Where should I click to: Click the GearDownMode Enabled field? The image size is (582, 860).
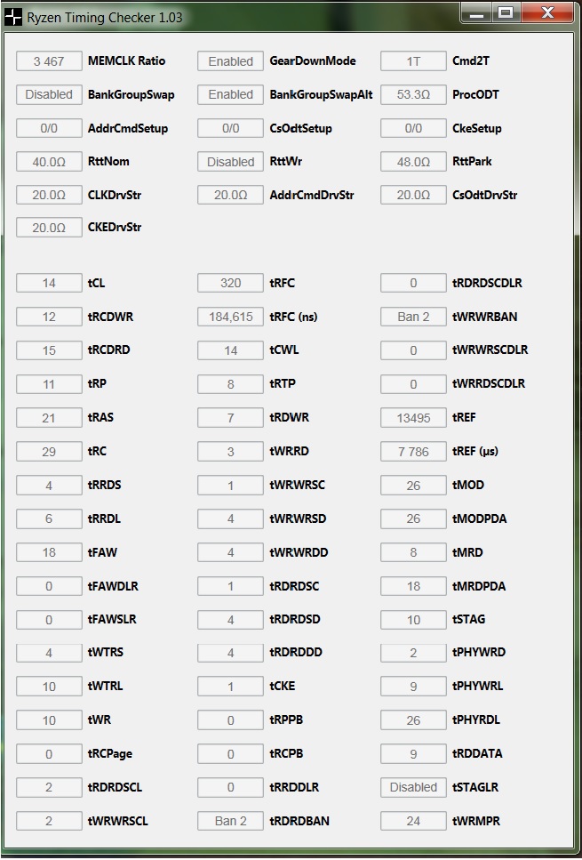tap(231, 60)
